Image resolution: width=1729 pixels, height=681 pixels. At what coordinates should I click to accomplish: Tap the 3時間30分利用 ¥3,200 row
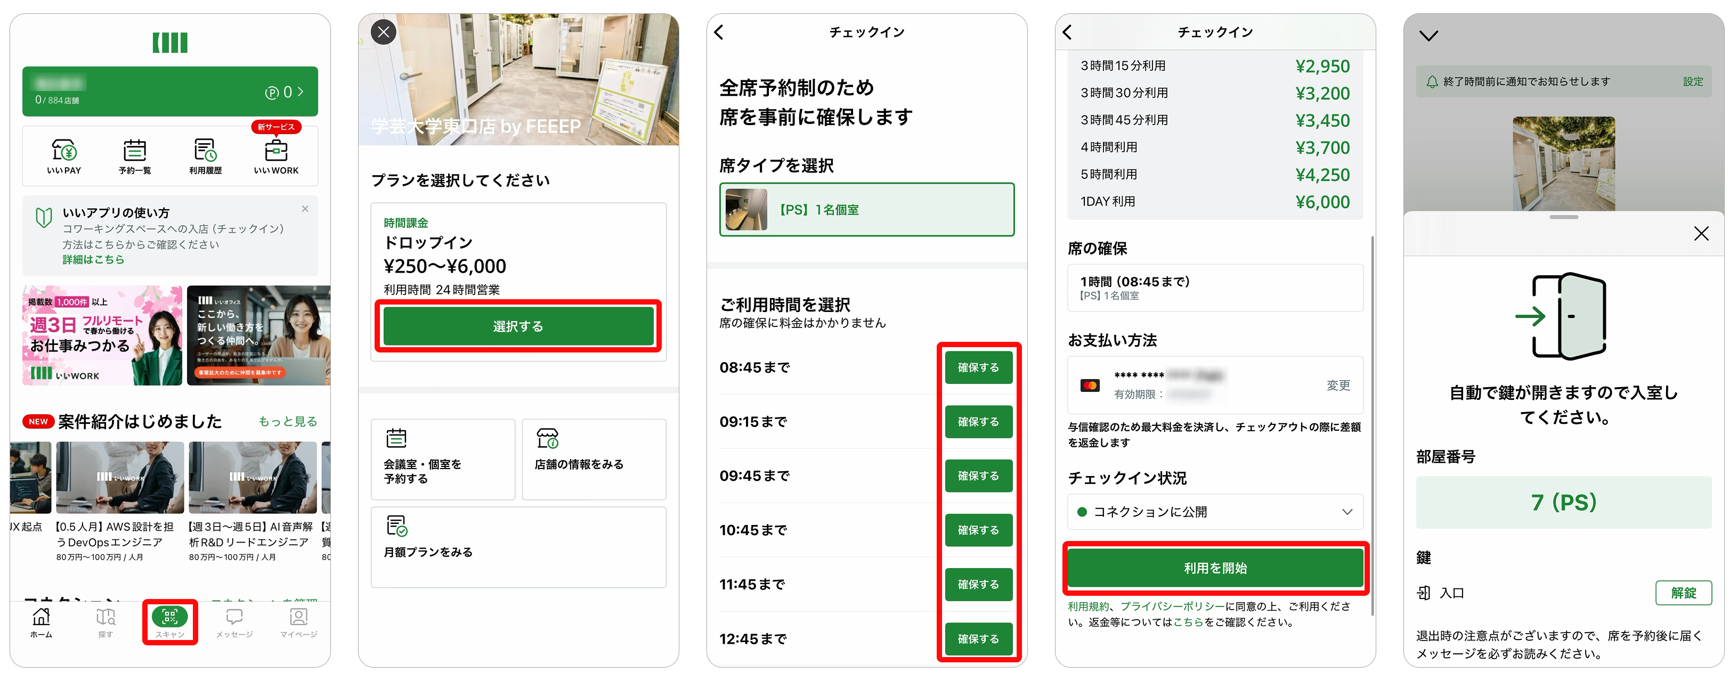[x=1215, y=93]
